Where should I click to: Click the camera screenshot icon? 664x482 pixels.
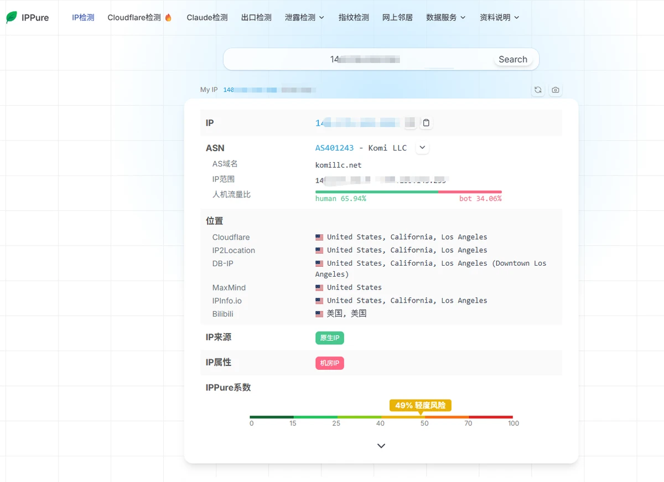pos(555,90)
